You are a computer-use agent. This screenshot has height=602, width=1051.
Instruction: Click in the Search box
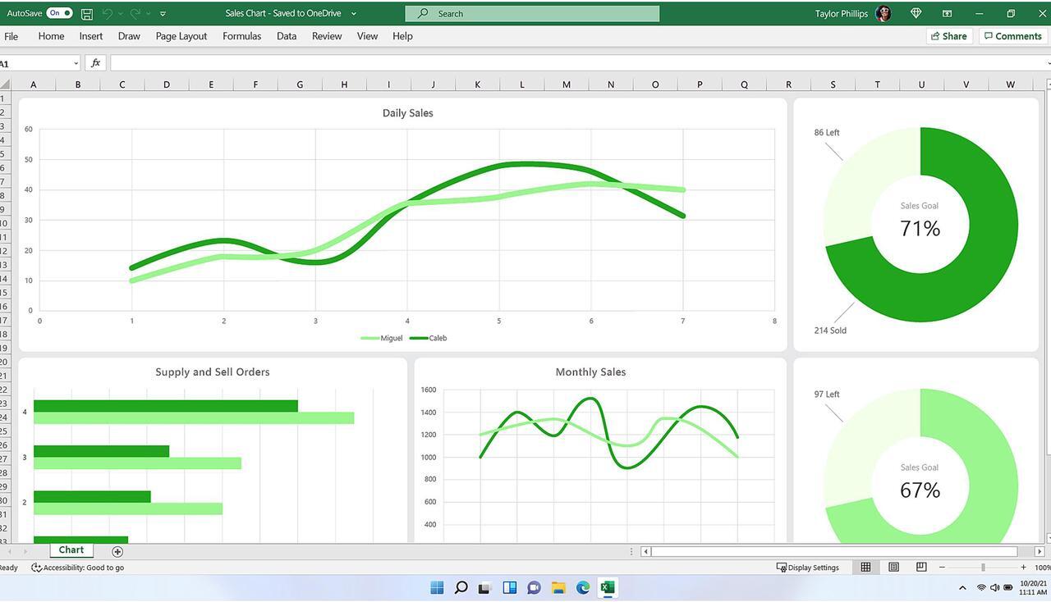532,13
